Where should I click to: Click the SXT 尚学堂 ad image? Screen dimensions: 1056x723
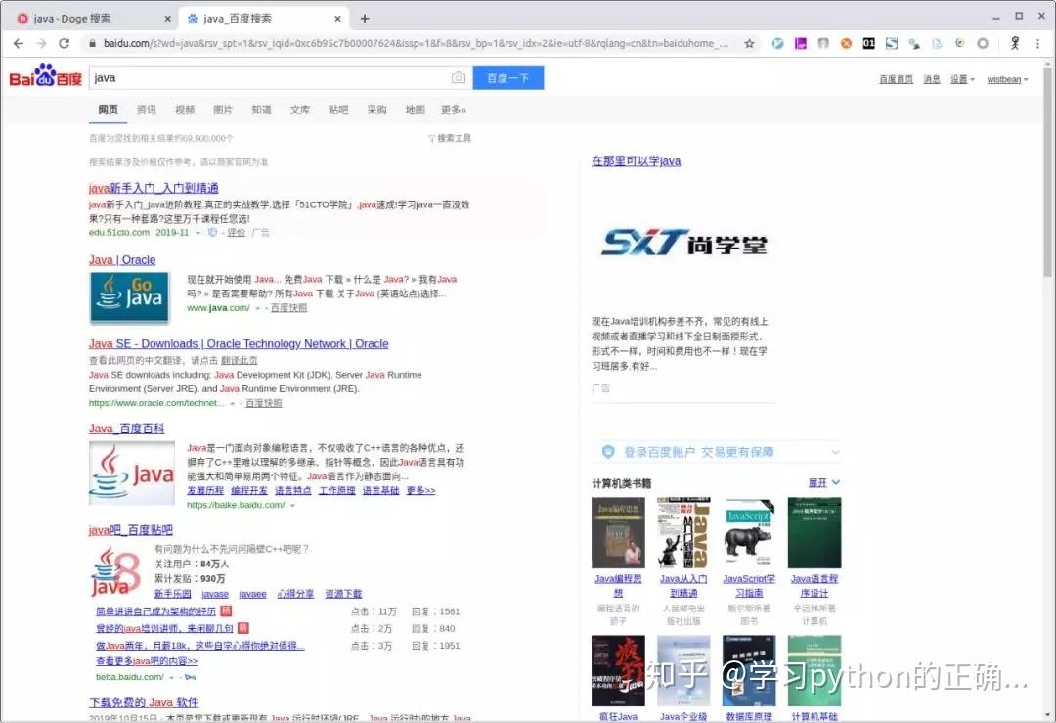click(x=683, y=244)
